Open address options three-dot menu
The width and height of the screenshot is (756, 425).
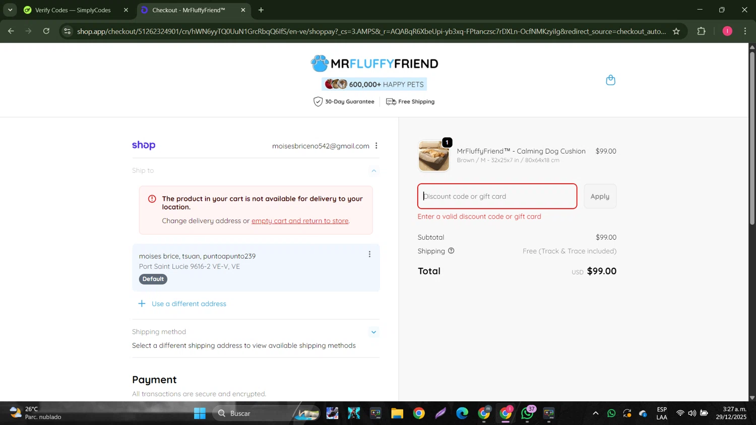click(x=369, y=254)
